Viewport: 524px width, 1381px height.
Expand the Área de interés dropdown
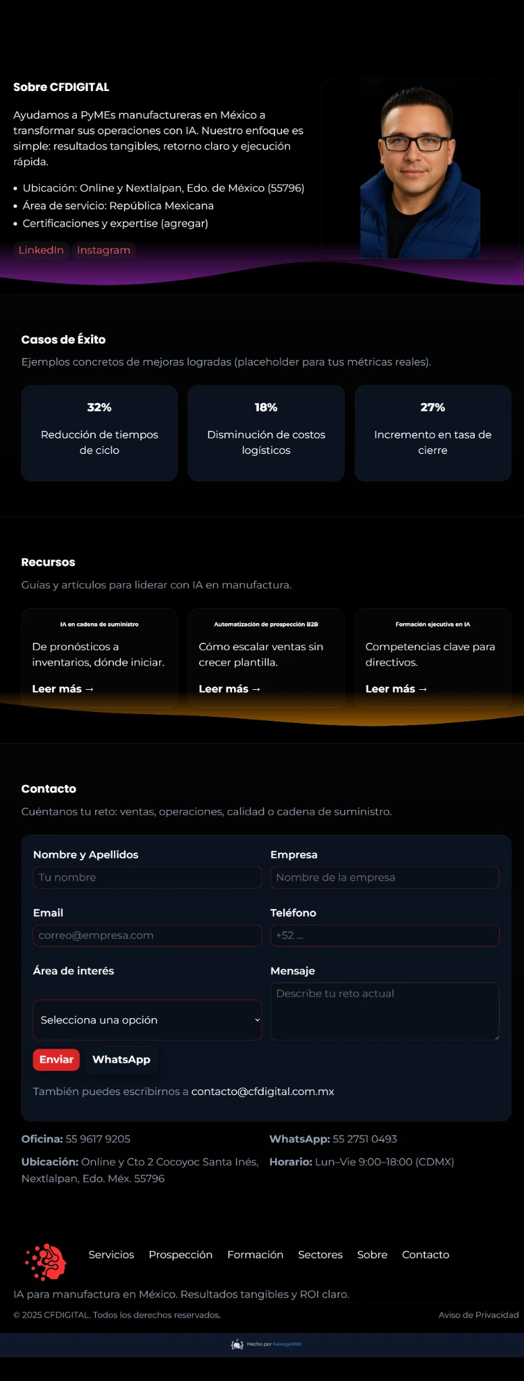coord(147,1020)
